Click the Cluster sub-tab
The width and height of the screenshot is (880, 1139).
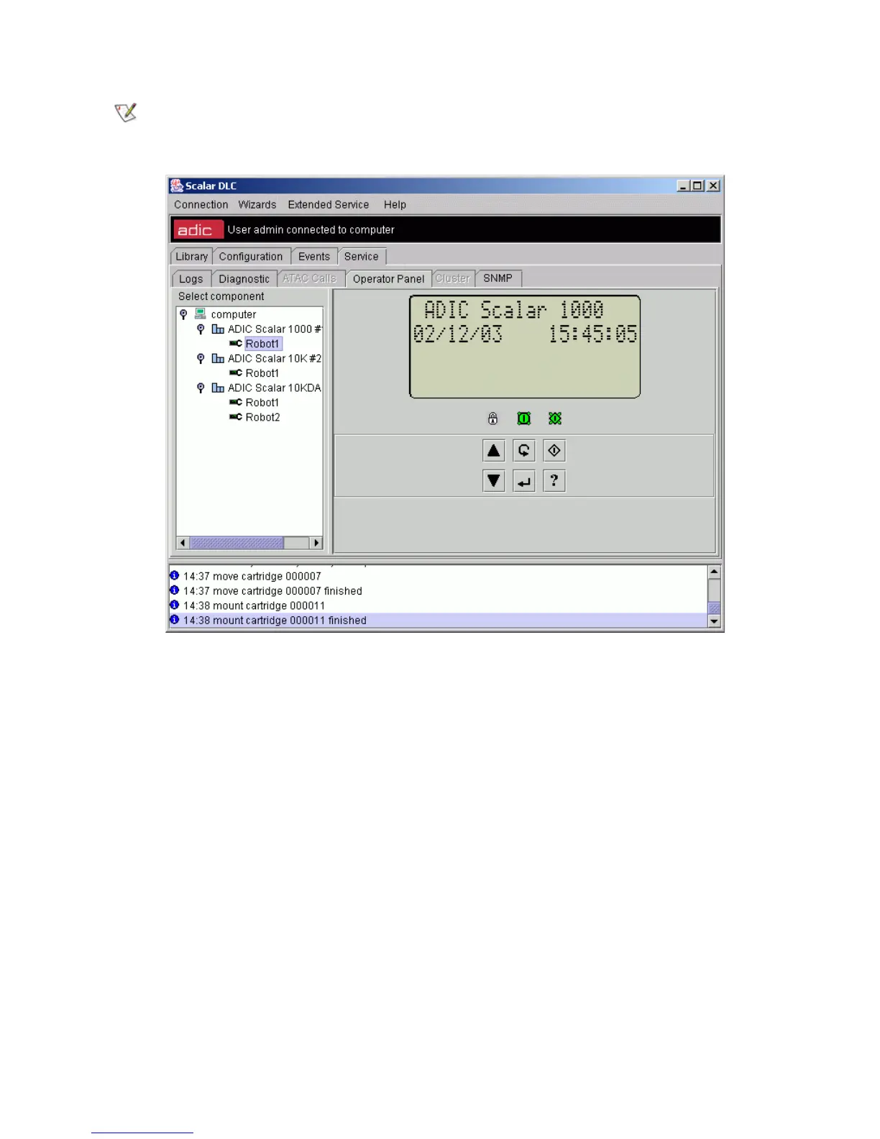(x=453, y=278)
